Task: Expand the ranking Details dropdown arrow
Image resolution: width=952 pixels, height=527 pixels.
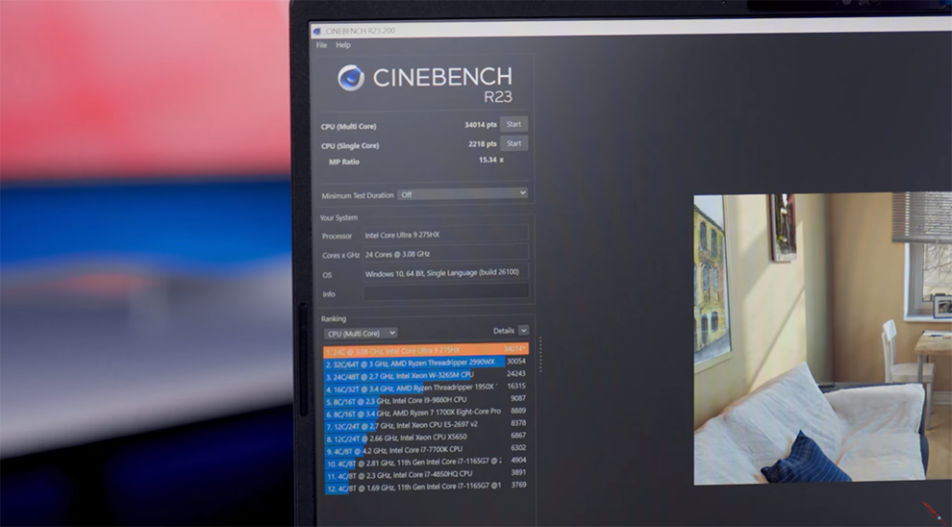Action: pos(523,330)
